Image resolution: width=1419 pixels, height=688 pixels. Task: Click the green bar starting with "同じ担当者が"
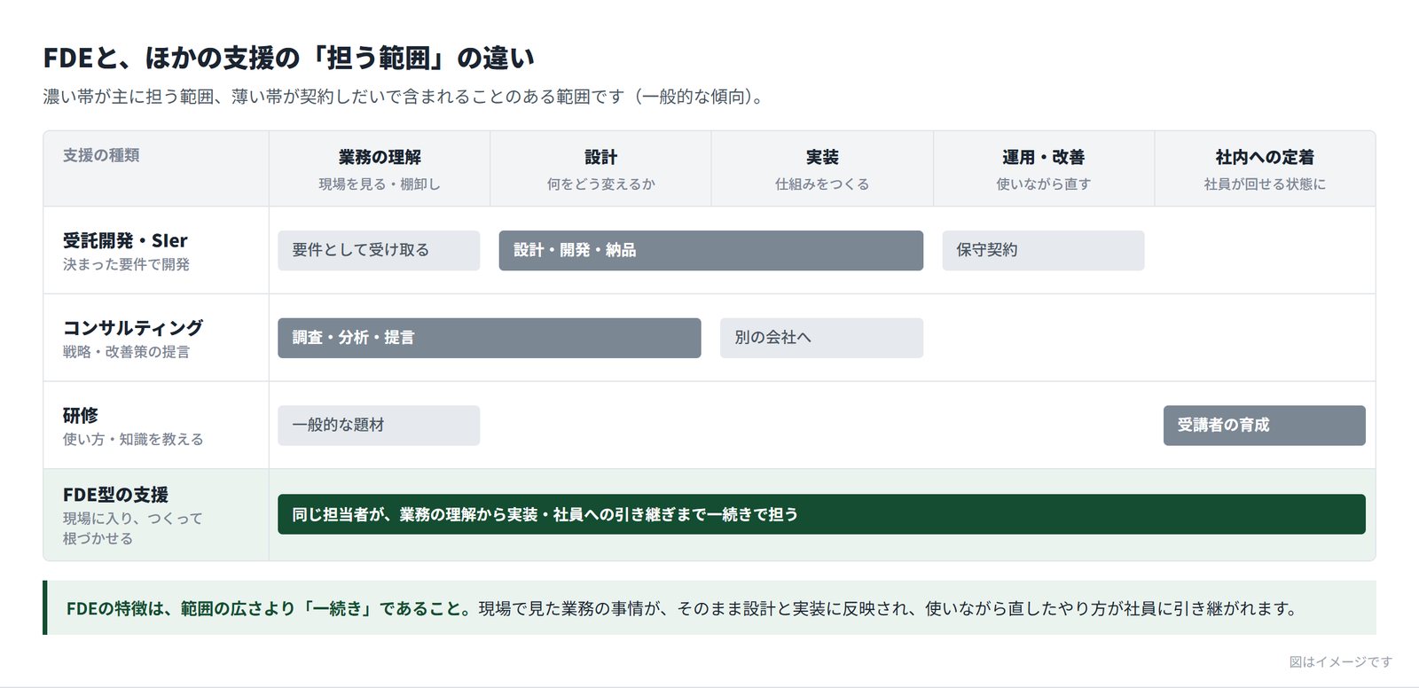821,514
